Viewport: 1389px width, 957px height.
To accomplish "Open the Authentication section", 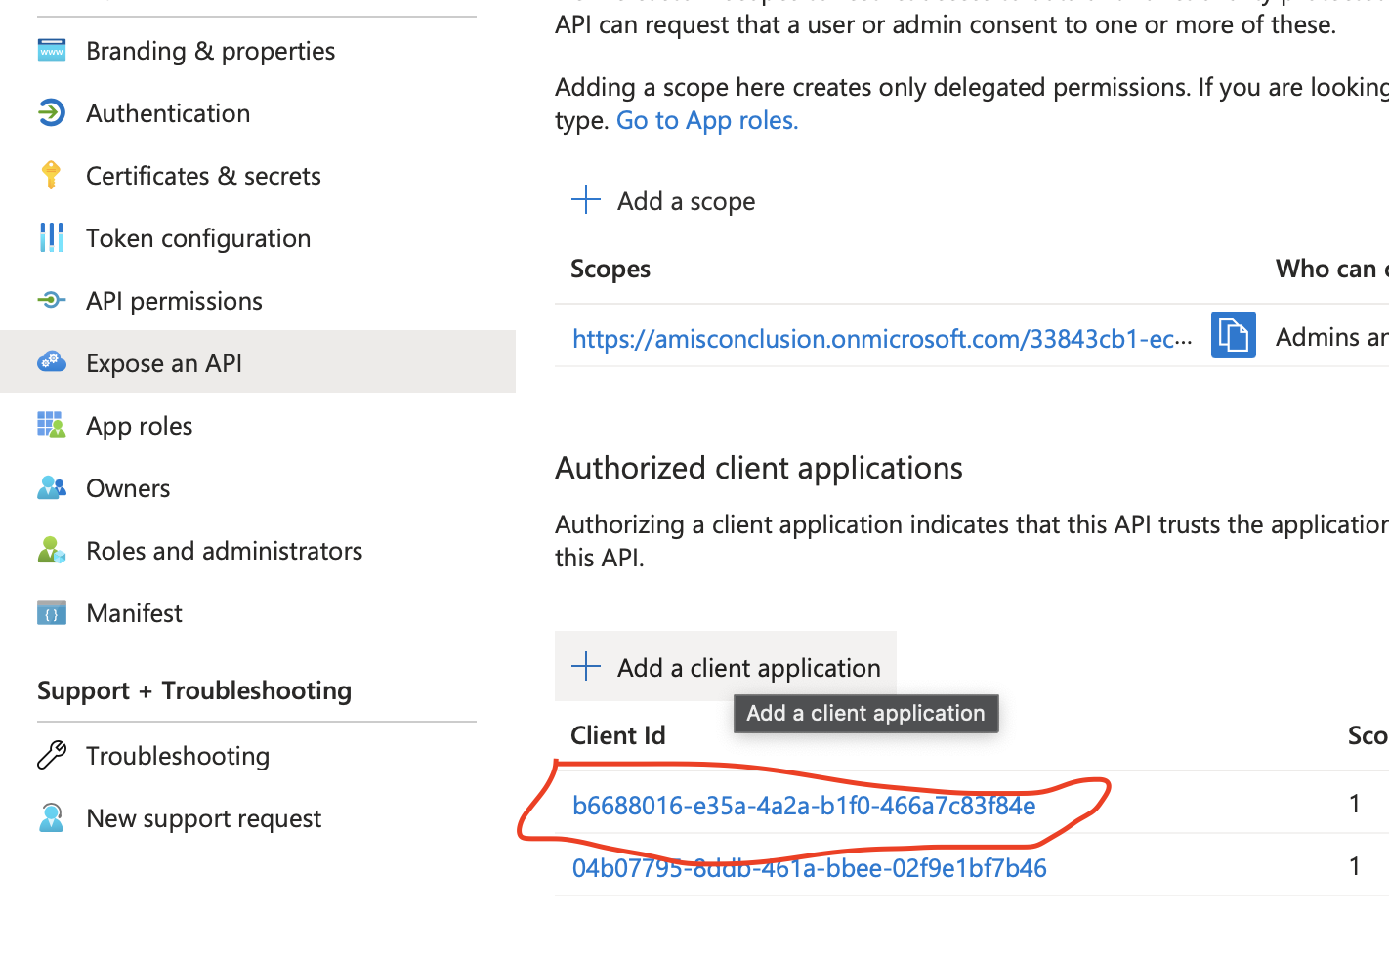I will point(167,112).
